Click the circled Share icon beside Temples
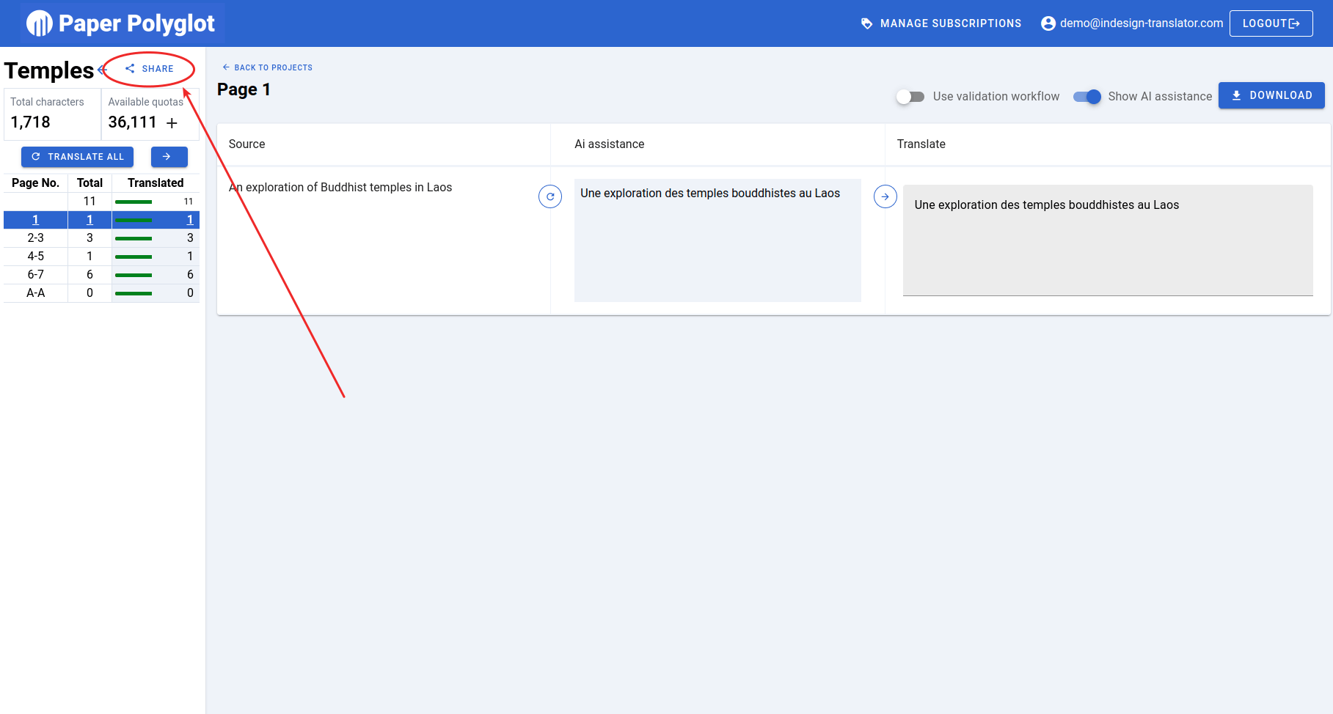Viewport: 1333px width, 714px height. coord(130,68)
